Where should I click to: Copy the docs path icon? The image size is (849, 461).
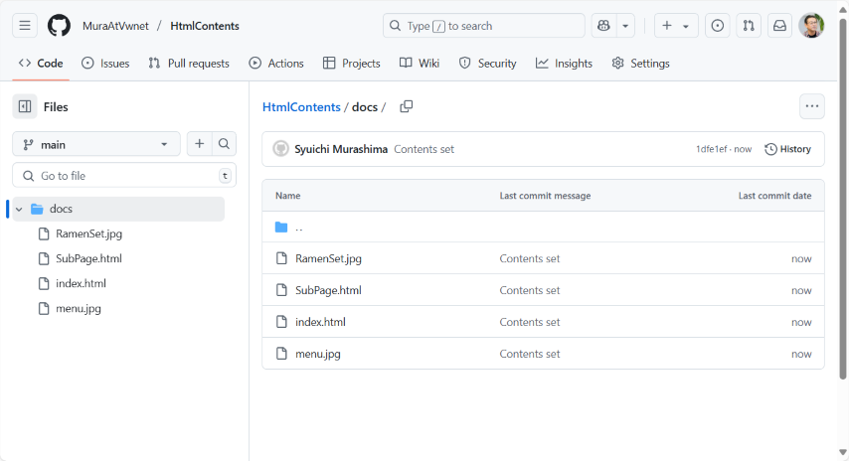(406, 107)
